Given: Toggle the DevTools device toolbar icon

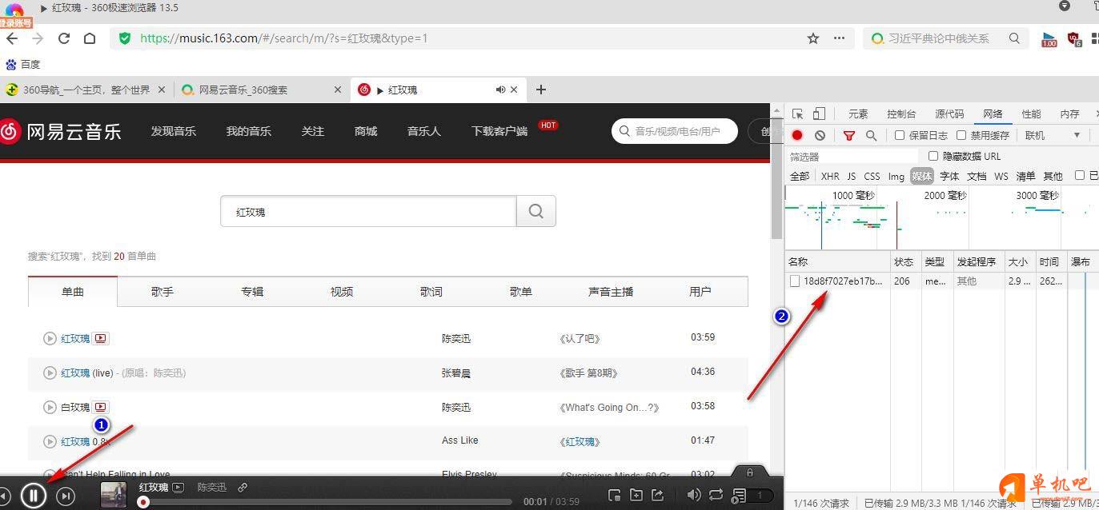Looking at the screenshot, I should (x=819, y=114).
